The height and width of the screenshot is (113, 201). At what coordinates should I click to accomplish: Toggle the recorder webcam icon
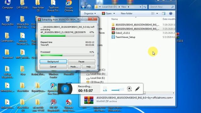[x=129, y=89]
